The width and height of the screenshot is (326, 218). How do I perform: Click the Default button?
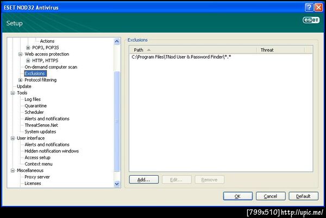pyautogui.click(x=303, y=196)
